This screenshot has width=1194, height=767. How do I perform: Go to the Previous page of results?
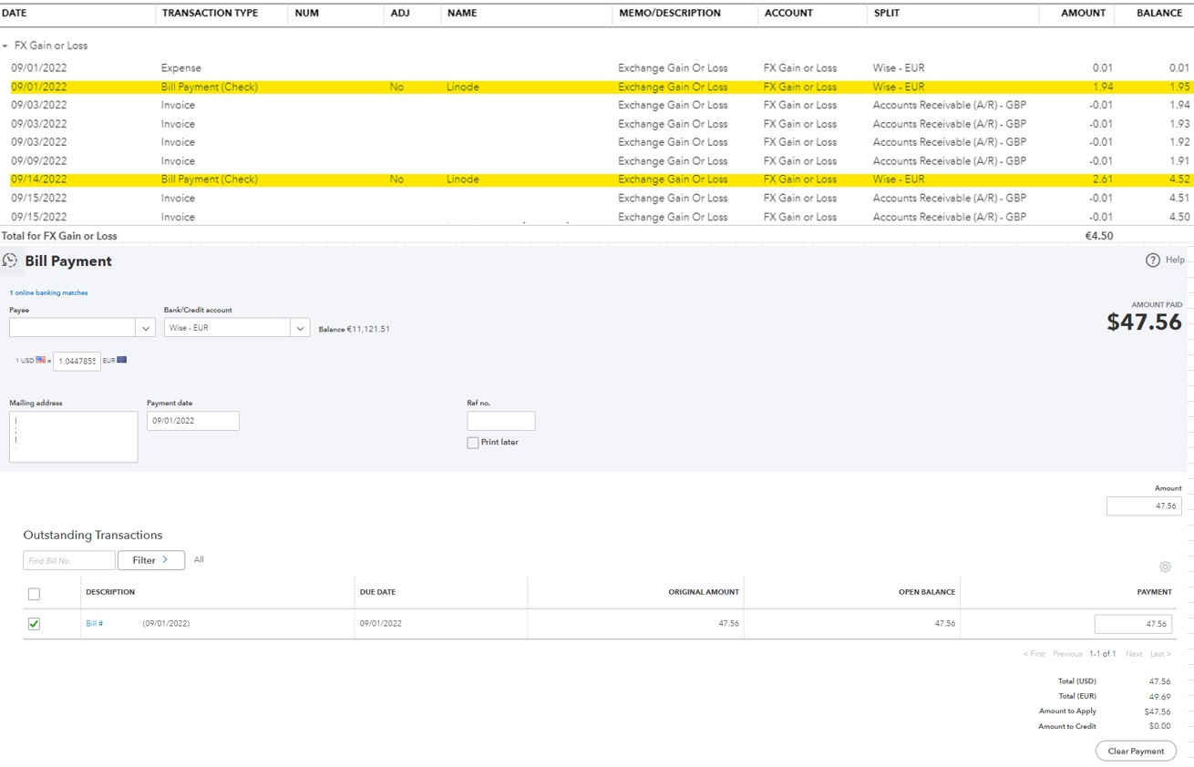click(1067, 654)
